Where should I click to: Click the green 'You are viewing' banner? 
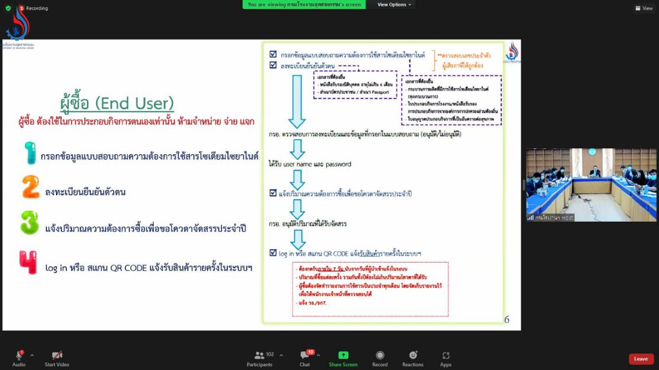[x=304, y=4]
